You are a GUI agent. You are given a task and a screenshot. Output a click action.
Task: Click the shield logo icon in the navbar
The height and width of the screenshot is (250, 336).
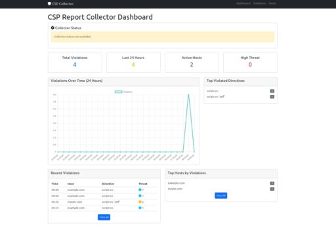point(49,3)
